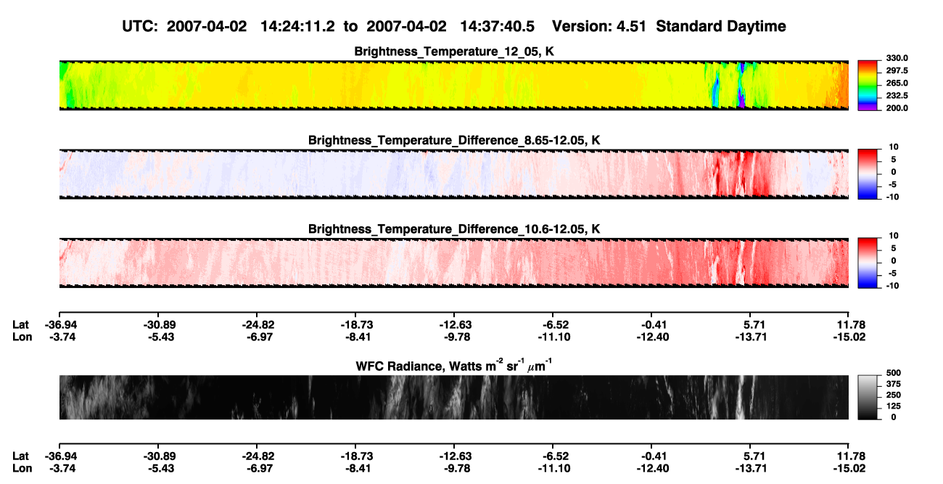Click the 500 tick on WFC colorbar
943x484 pixels.
(x=893, y=372)
